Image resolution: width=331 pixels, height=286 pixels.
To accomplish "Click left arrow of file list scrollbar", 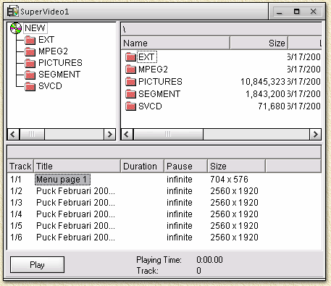I will click(x=127, y=134).
